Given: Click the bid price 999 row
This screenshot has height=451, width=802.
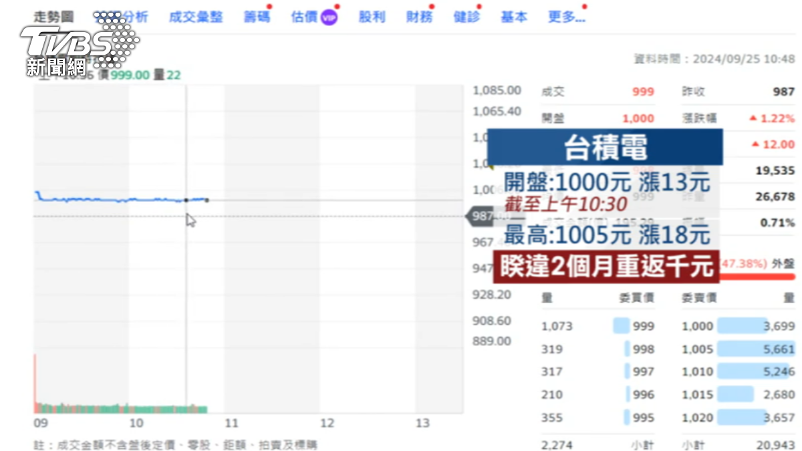Looking at the screenshot, I should coord(598,326).
